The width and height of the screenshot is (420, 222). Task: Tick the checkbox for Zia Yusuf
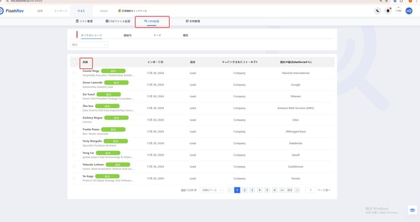74,96
